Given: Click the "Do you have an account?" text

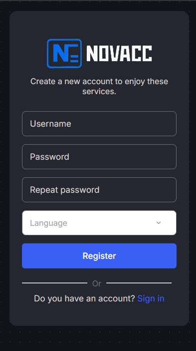Looking at the screenshot, I should point(84,298).
